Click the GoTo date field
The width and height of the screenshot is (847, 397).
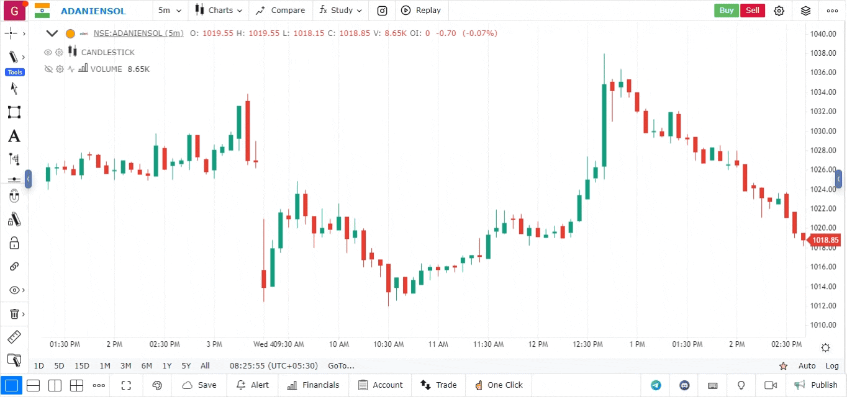tap(341, 366)
